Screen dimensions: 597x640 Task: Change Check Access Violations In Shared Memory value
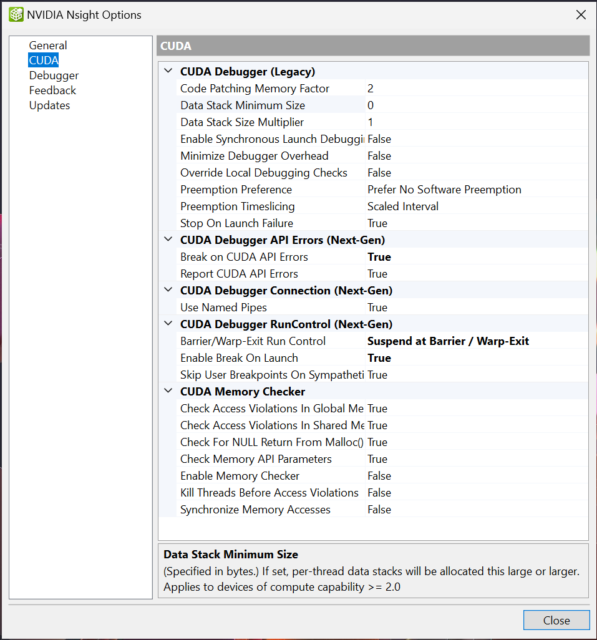pyautogui.click(x=476, y=425)
